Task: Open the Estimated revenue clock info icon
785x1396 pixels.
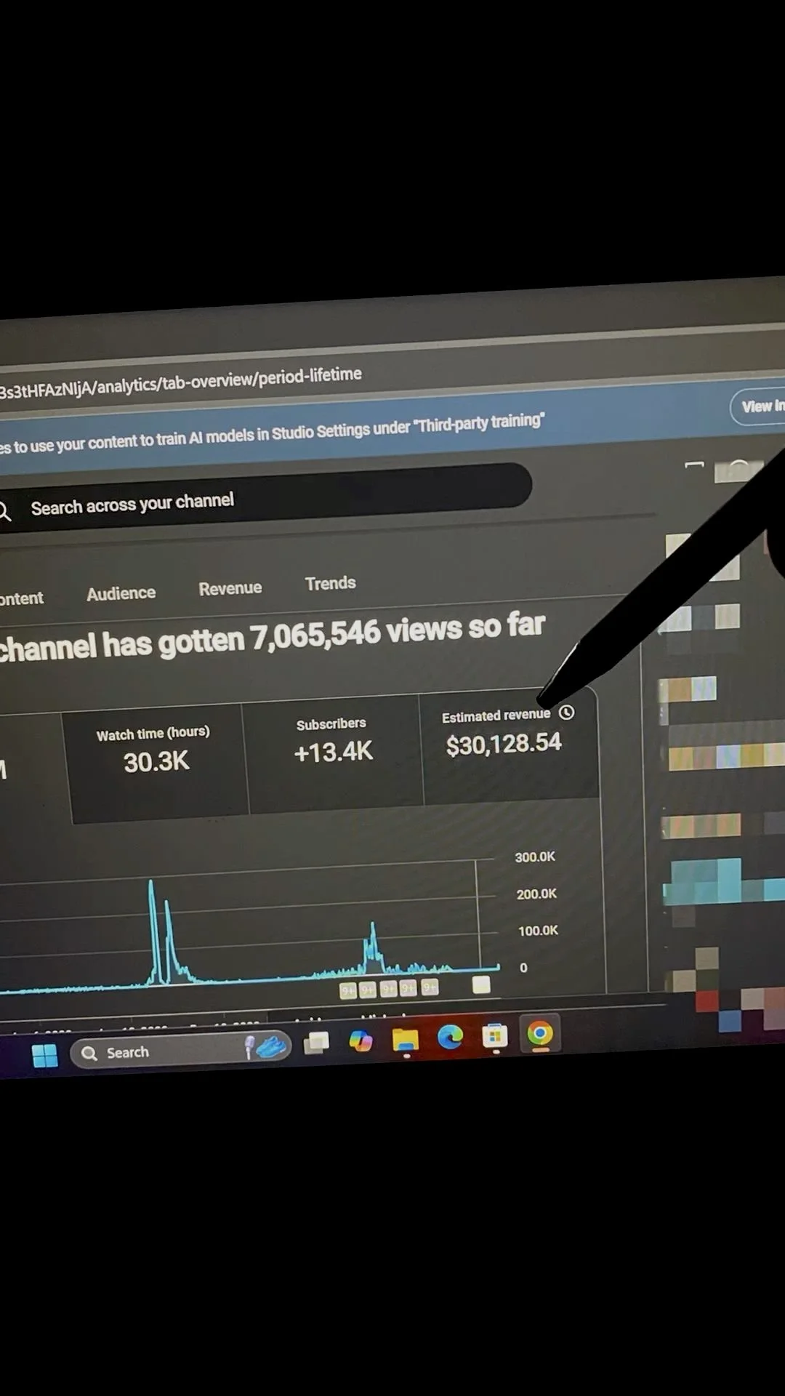Action: [566, 713]
